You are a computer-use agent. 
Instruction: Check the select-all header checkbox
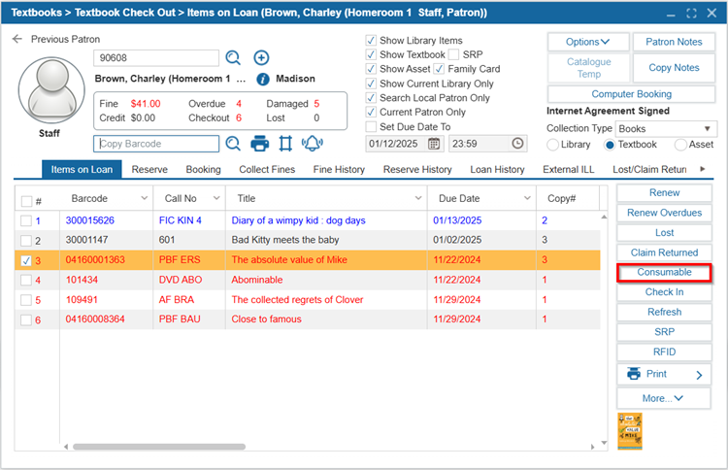(26, 201)
